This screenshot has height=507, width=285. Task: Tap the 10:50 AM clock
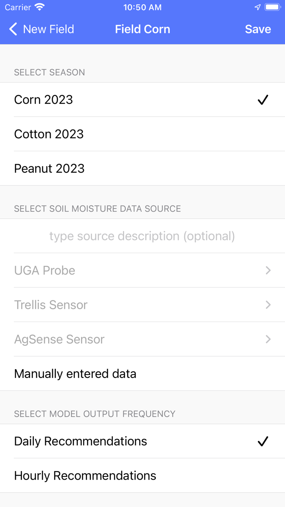pos(142,7)
